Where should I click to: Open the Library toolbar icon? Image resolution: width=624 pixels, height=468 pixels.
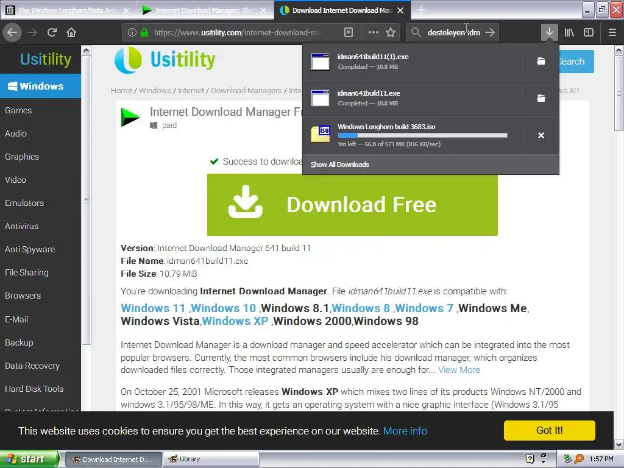[x=569, y=32]
